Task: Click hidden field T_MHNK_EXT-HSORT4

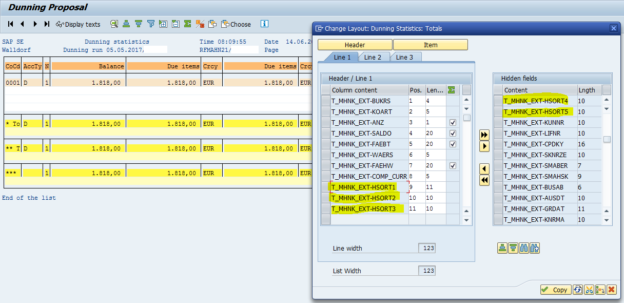Action: (x=539, y=101)
